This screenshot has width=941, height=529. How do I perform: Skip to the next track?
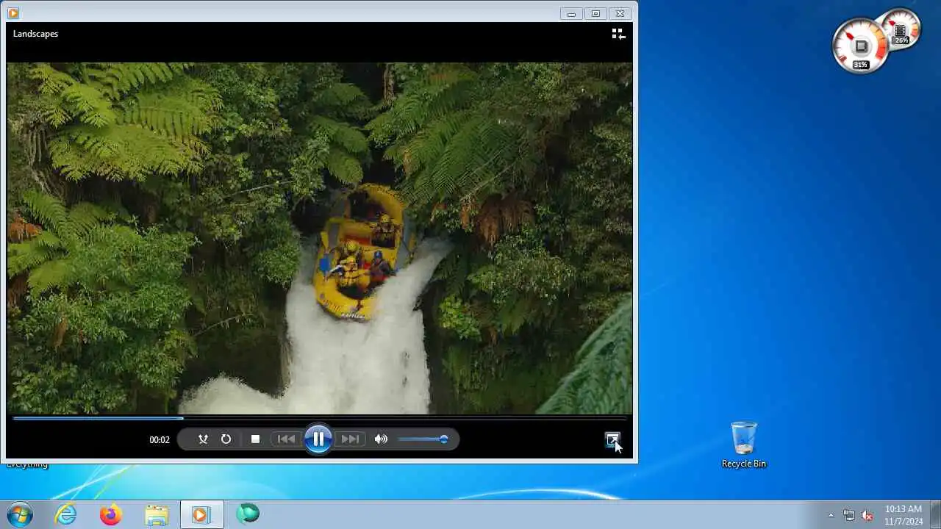350,439
